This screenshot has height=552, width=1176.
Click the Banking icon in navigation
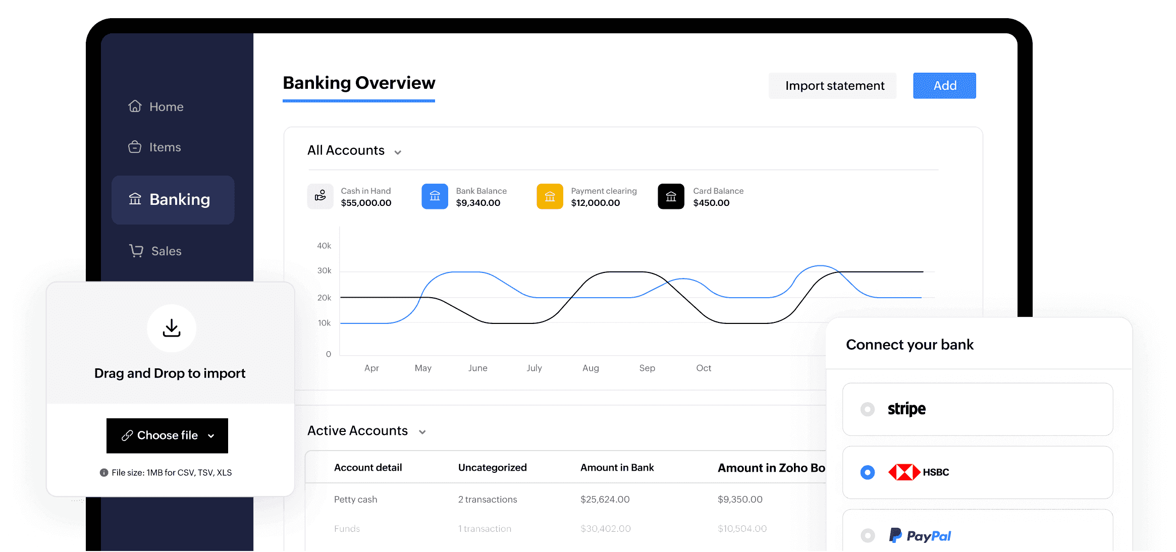coord(135,199)
